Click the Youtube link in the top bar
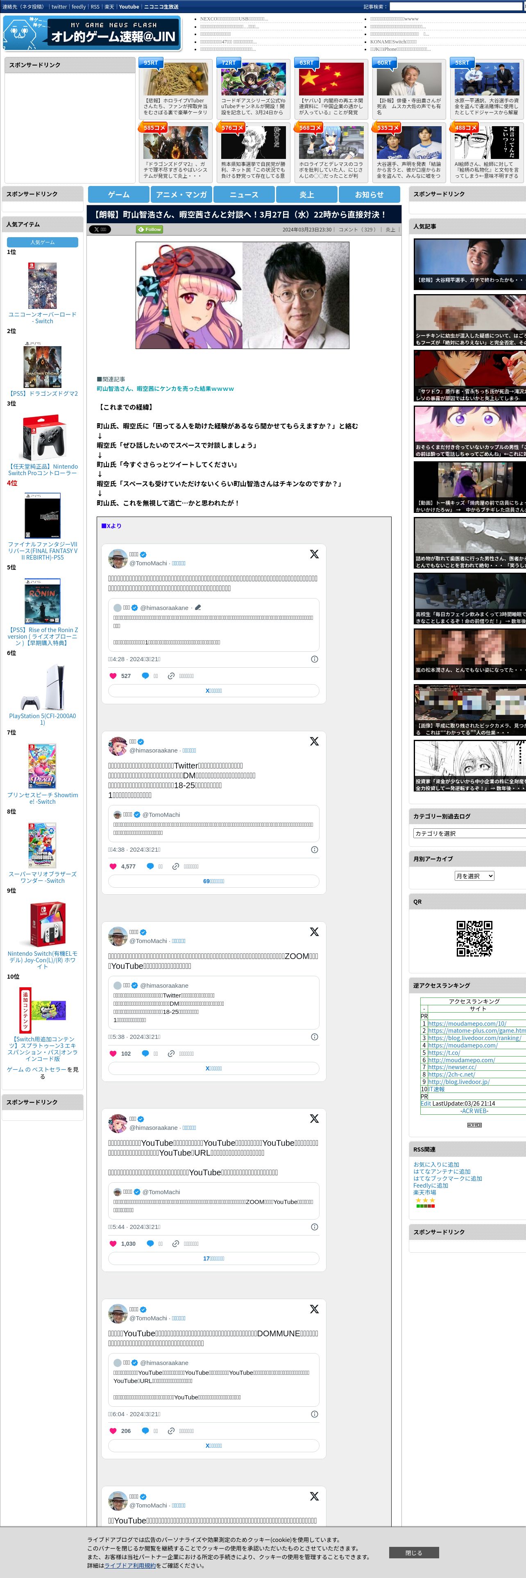 point(129,7)
